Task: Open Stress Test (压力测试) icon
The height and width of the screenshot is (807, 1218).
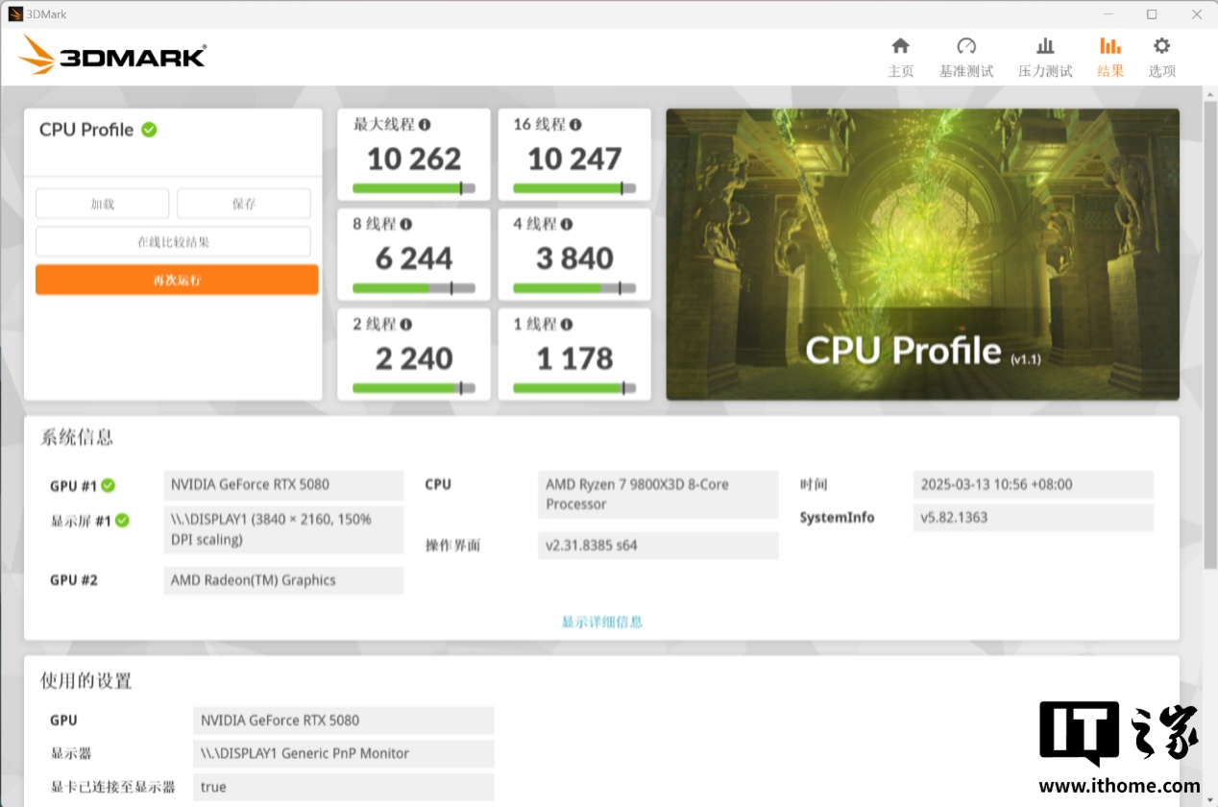Action: coord(1045,46)
